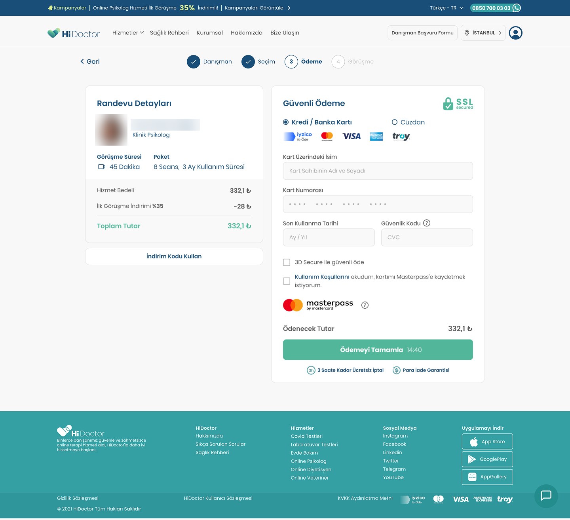Open Hakkımızda in the top navigation

click(247, 33)
